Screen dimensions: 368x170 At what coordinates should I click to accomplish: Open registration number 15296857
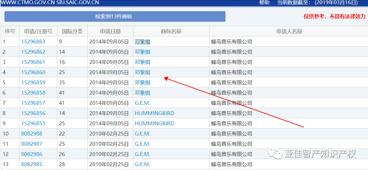33,103
